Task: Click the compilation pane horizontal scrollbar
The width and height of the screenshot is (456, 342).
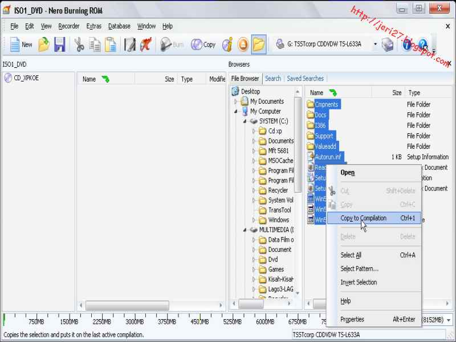Action: [127, 306]
